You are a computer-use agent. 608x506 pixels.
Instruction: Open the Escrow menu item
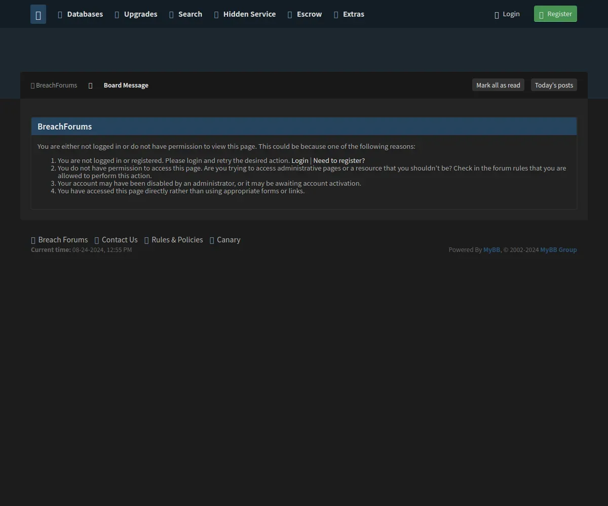[305, 14]
